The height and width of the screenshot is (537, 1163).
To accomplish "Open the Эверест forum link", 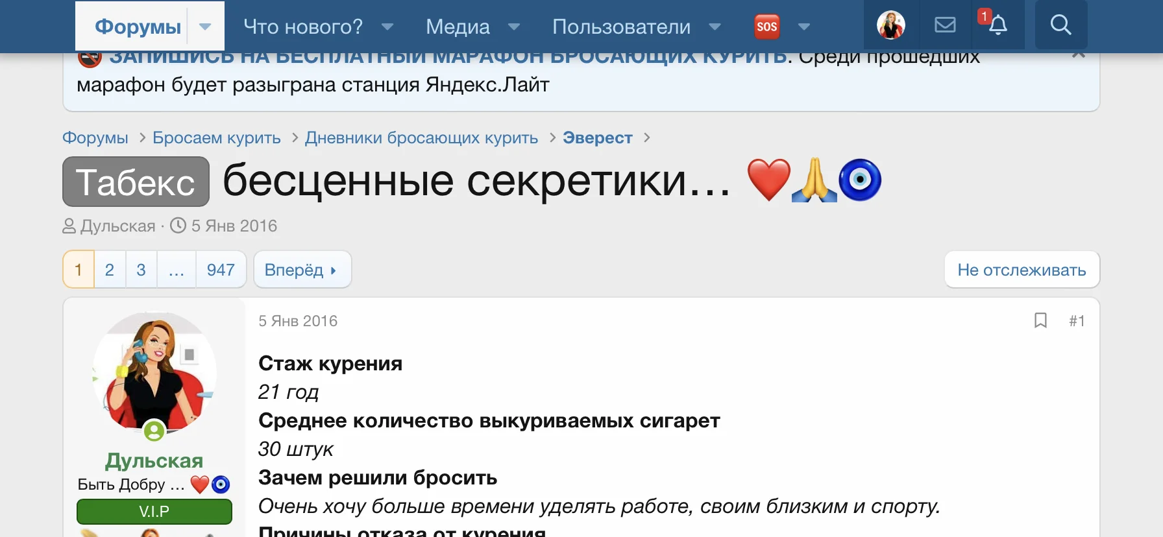I will 597,137.
